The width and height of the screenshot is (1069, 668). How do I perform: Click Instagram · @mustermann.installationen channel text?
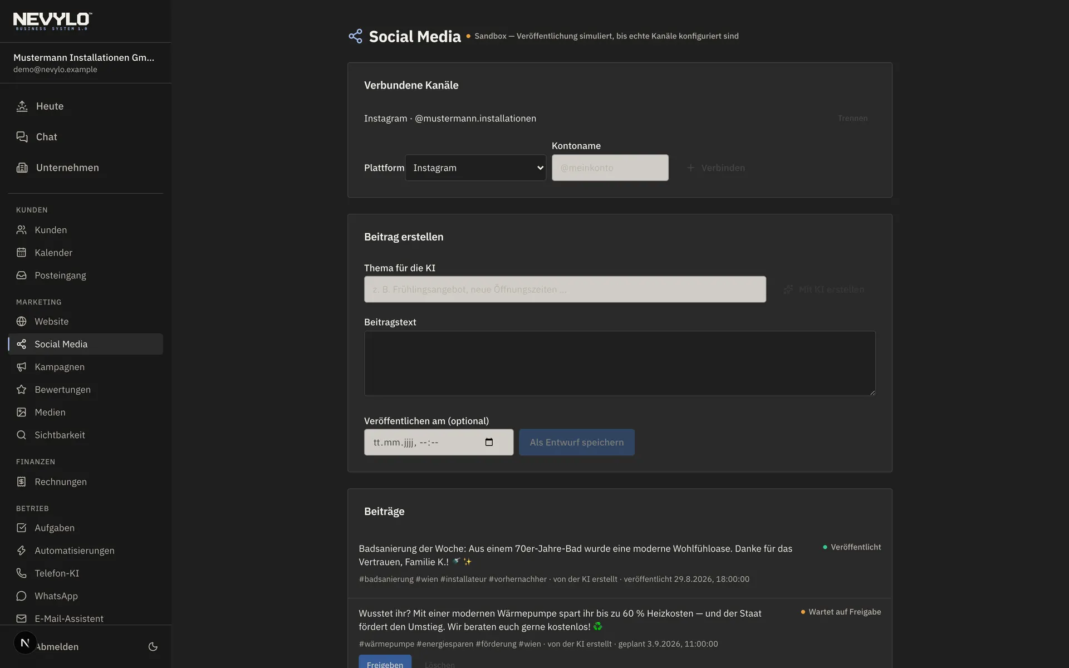(450, 119)
